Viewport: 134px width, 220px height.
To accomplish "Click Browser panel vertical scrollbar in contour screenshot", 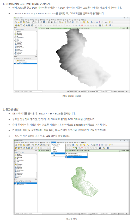I will coord(37,166).
